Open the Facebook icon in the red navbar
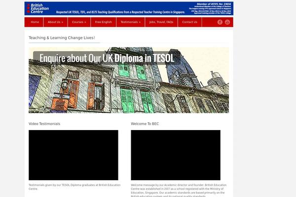This screenshot has height=197, width=296. click(220, 22)
